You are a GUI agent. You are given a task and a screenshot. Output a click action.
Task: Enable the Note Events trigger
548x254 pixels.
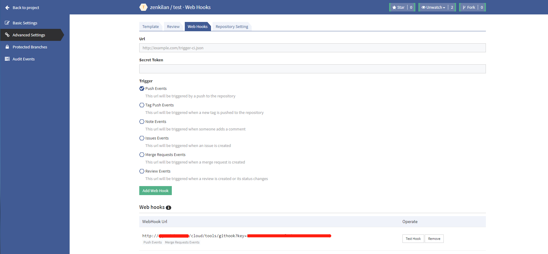[x=142, y=121]
